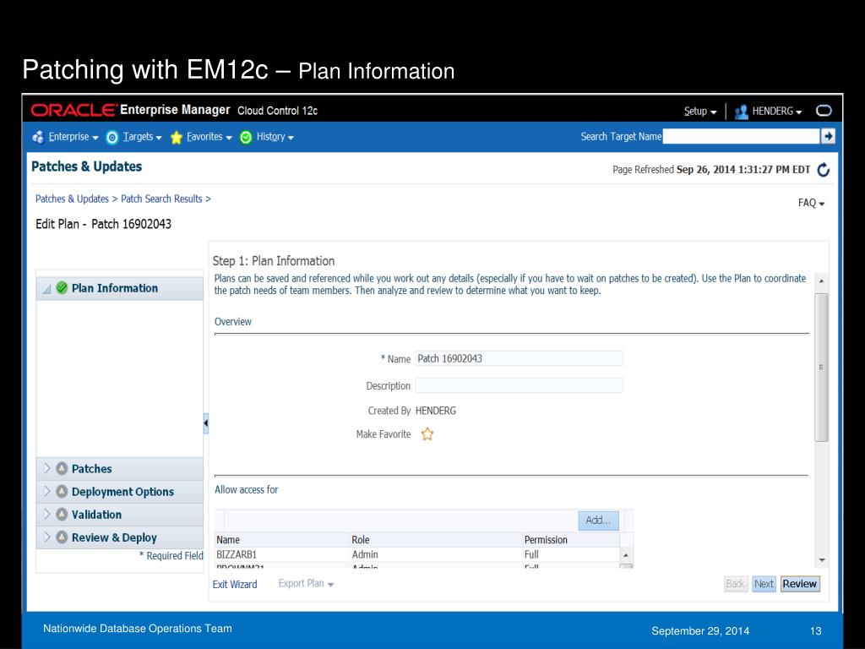
Task: Click the main panel scroll up arrow
Action: 821,281
